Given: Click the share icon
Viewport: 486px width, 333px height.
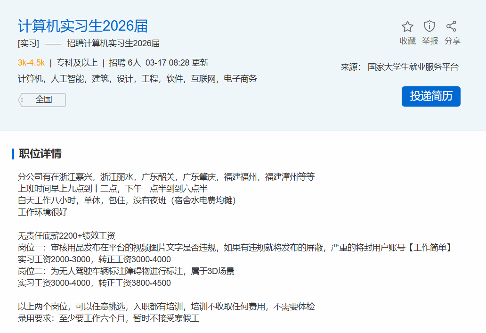Looking at the screenshot, I should point(452,26).
